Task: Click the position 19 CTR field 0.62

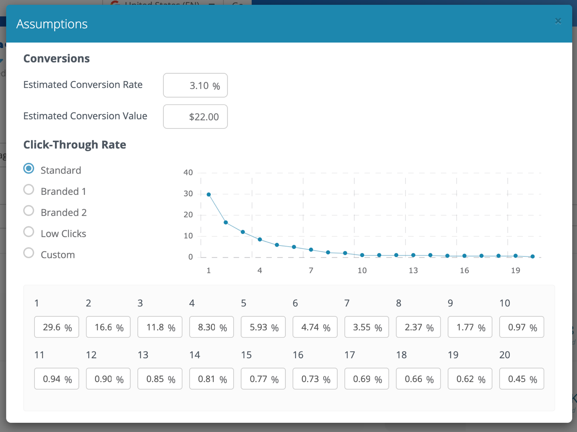Action: tap(470, 378)
